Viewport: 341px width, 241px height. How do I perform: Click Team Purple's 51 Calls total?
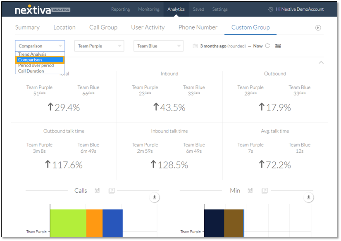39,94
